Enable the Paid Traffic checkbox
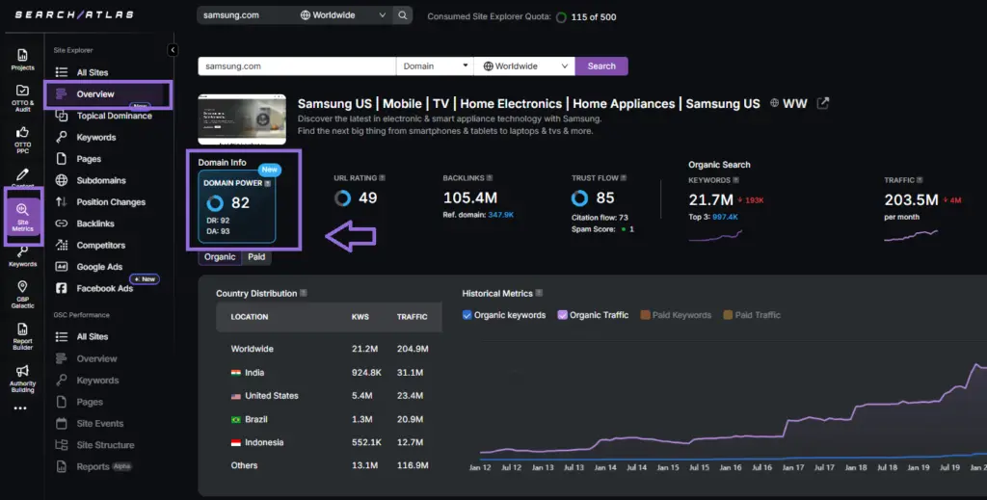The image size is (987, 500). 728,315
